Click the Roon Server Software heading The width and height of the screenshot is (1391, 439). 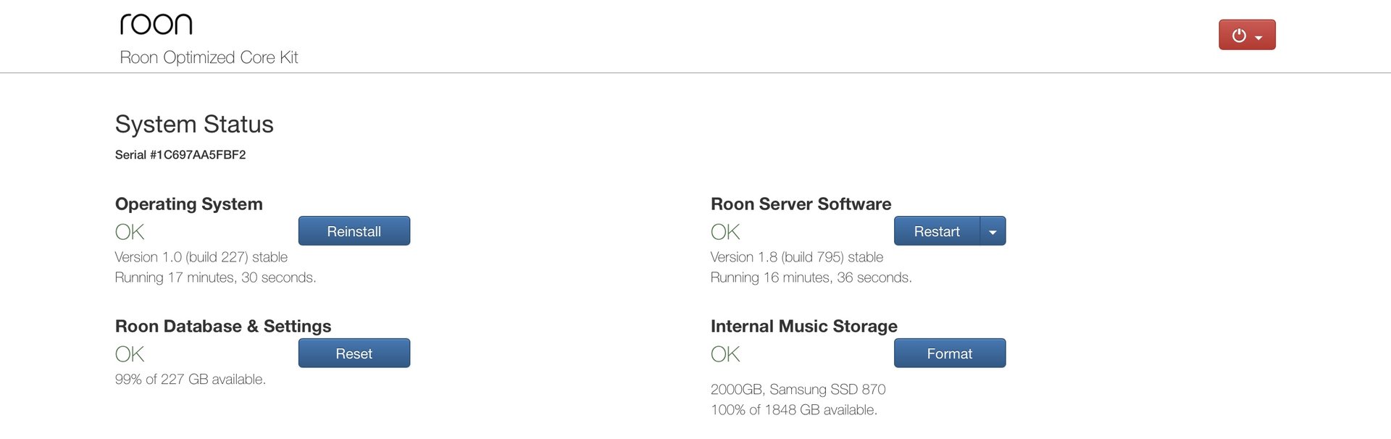(801, 204)
